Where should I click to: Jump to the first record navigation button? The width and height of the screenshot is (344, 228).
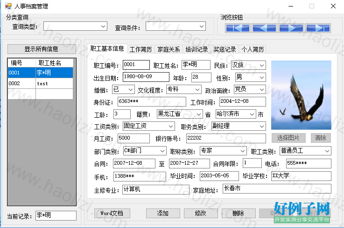(x=238, y=28)
